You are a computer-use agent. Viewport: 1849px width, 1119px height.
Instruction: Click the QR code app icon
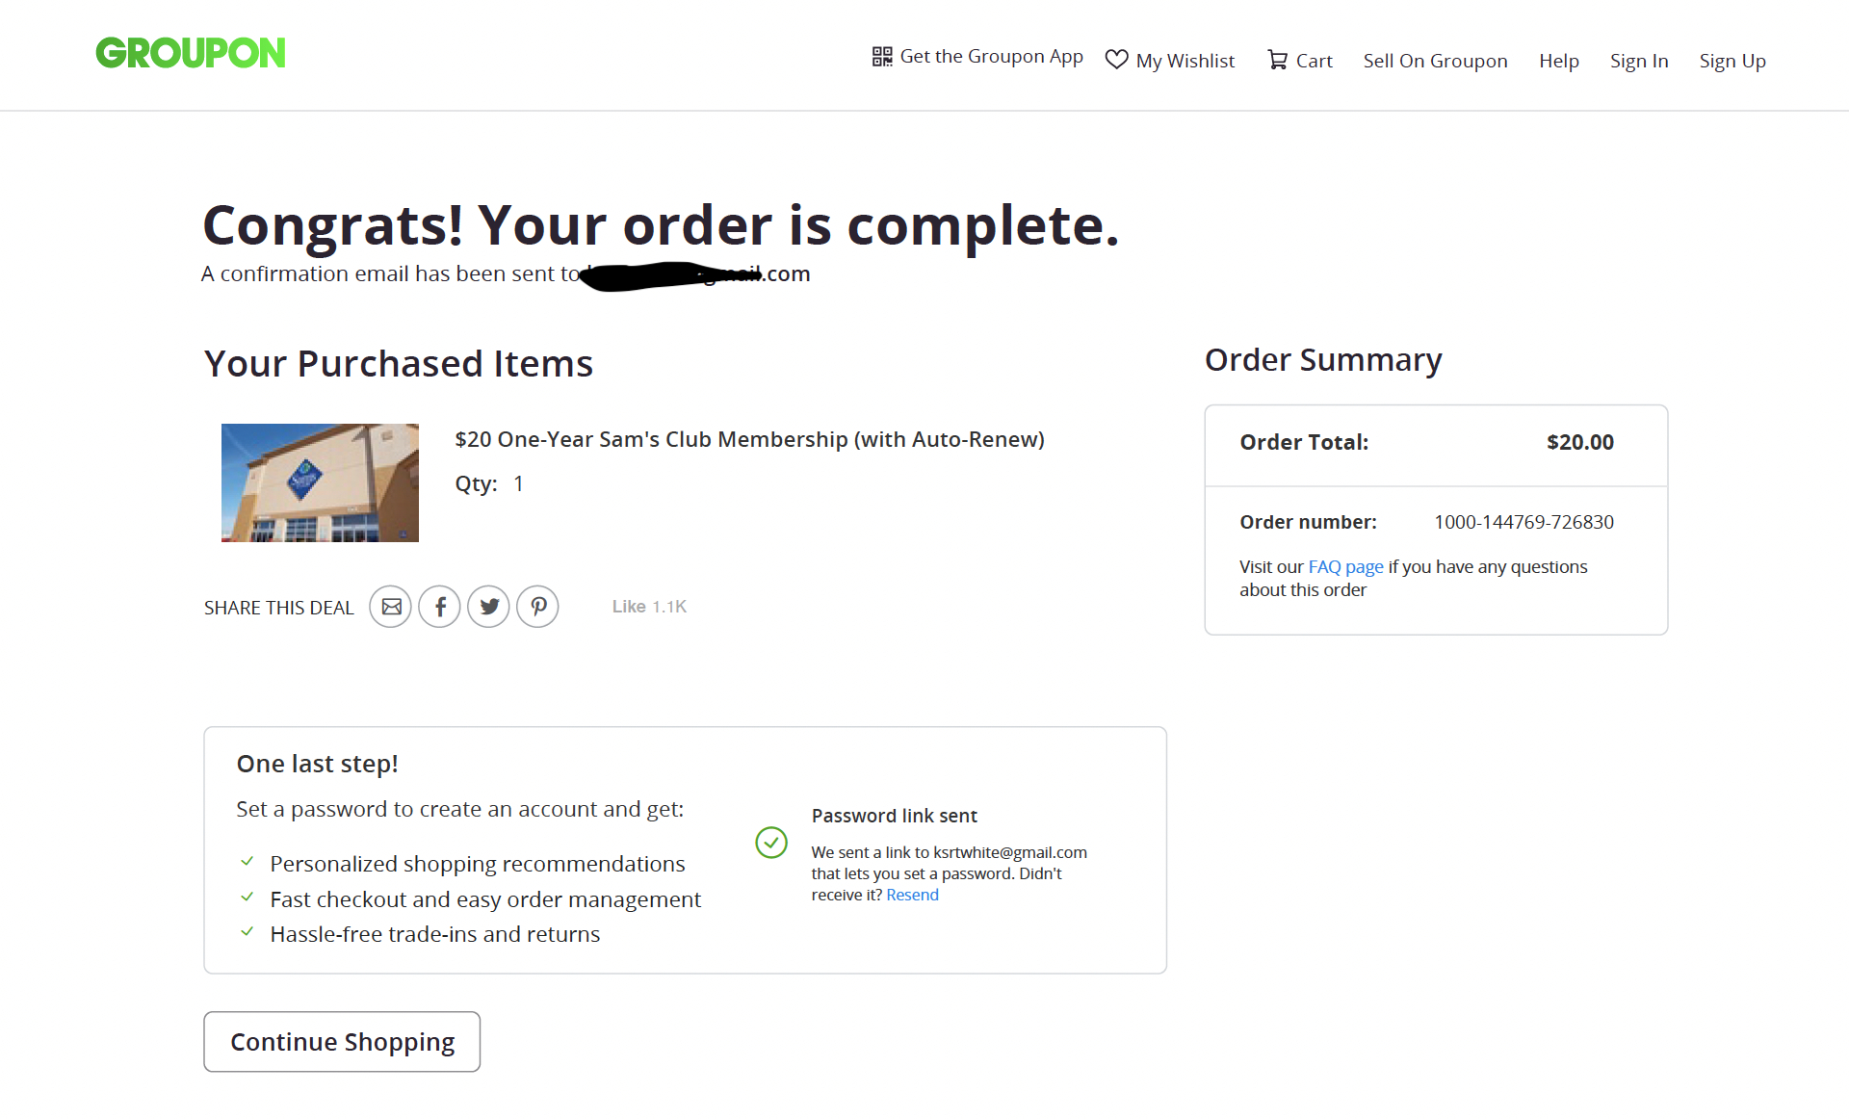[x=882, y=57]
